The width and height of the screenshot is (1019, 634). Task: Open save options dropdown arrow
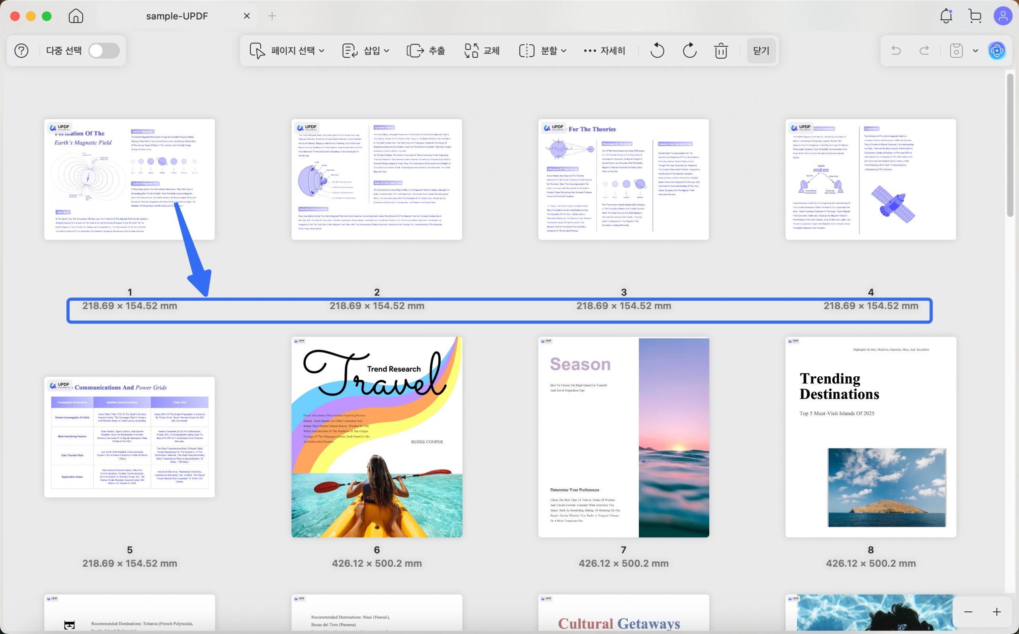976,51
